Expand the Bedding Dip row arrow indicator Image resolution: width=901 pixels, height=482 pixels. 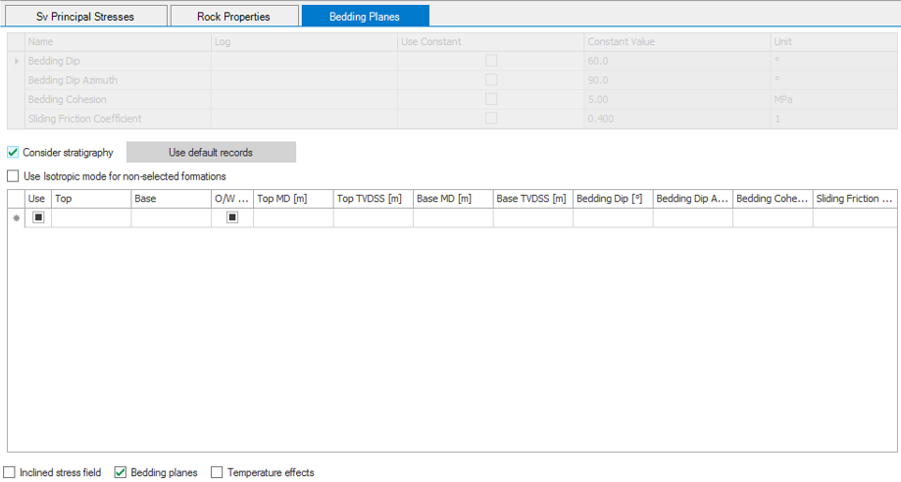(16, 61)
